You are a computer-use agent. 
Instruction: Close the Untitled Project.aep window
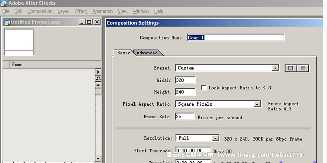(x=97, y=22)
